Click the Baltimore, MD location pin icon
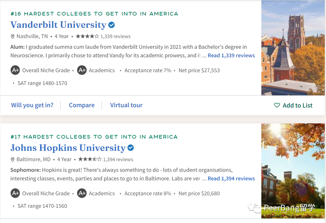Image resolution: width=326 pixels, height=223 pixels. coord(13,160)
